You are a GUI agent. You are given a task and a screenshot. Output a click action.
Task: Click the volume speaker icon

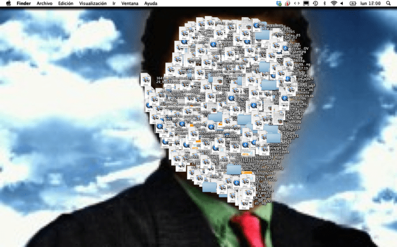pyautogui.click(x=342, y=3)
